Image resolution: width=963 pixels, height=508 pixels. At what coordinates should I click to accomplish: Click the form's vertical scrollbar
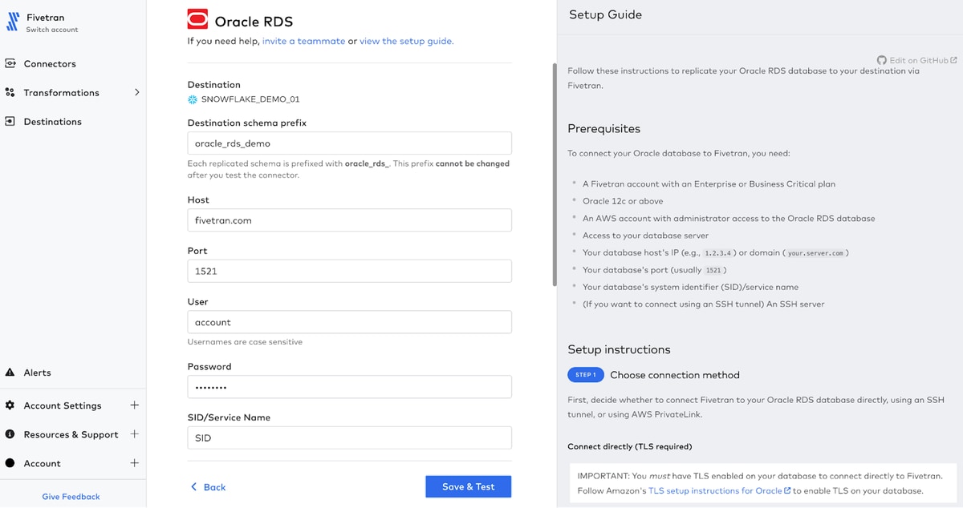click(x=554, y=175)
